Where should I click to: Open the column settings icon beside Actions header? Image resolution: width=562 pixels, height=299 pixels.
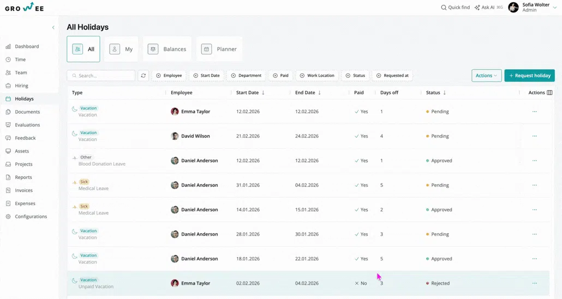[x=549, y=93]
